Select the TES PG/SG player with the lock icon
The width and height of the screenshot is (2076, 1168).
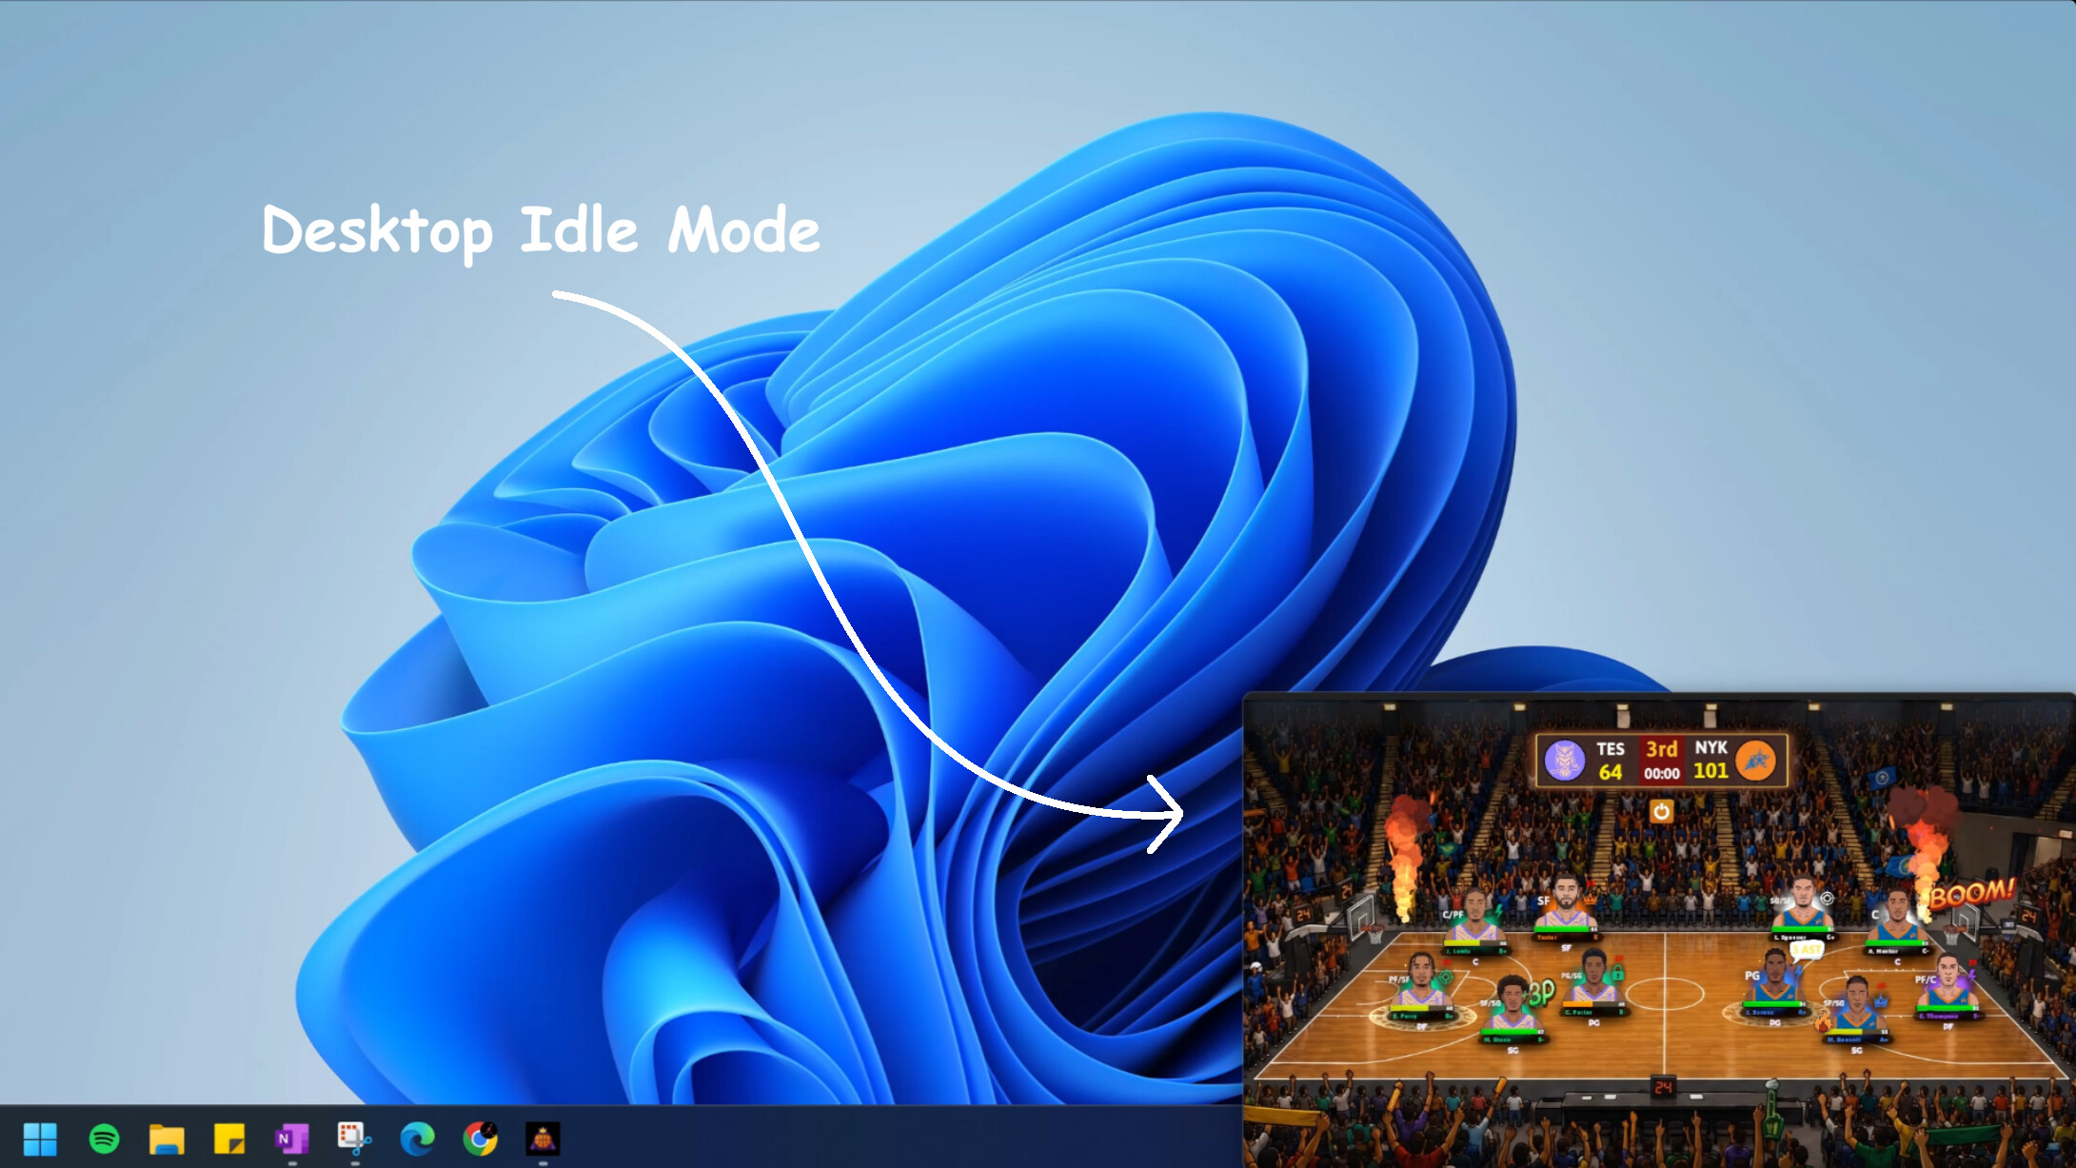click(1594, 975)
